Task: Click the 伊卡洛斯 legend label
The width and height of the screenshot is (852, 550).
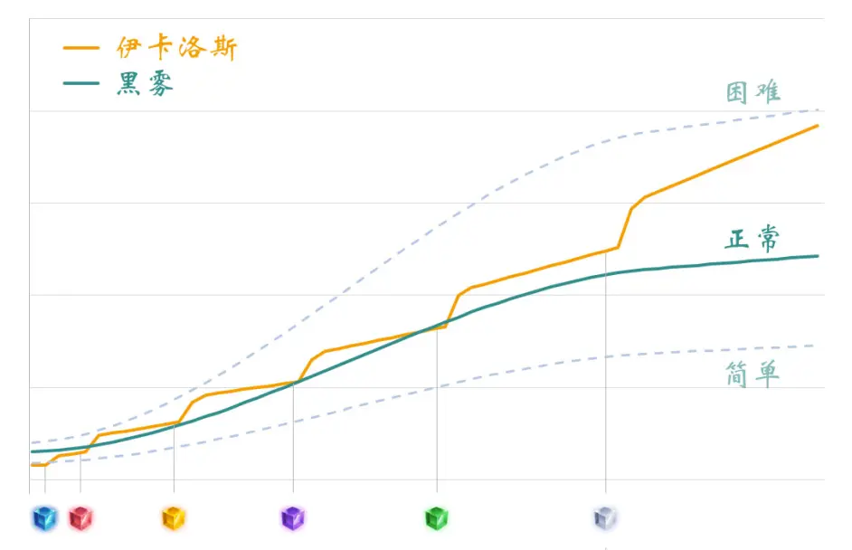Action: (x=177, y=47)
